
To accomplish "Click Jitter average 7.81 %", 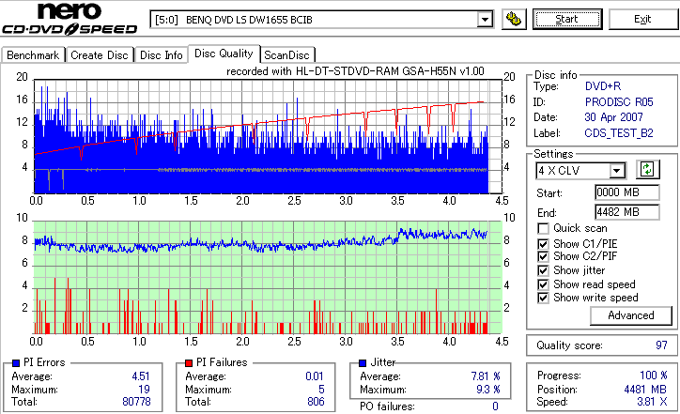I will (x=486, y=376).
